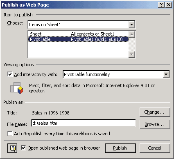Viewport: 174px width, 159px height.
Task: Click the PivotTable functionality combo box text
Action: (x=87, y=74)
